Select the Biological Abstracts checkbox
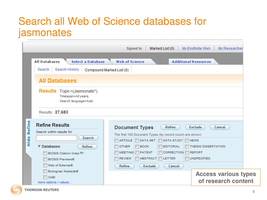 [x=45, y=171]
